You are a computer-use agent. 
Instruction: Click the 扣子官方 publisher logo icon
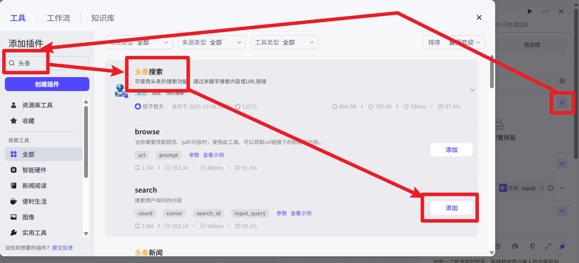pyautogui.click(x=138, y=106)
